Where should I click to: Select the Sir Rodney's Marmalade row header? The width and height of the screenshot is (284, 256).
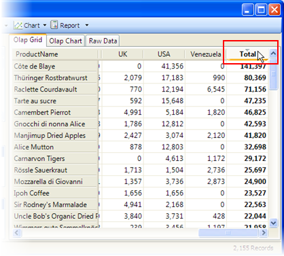(x=55, y=205)
